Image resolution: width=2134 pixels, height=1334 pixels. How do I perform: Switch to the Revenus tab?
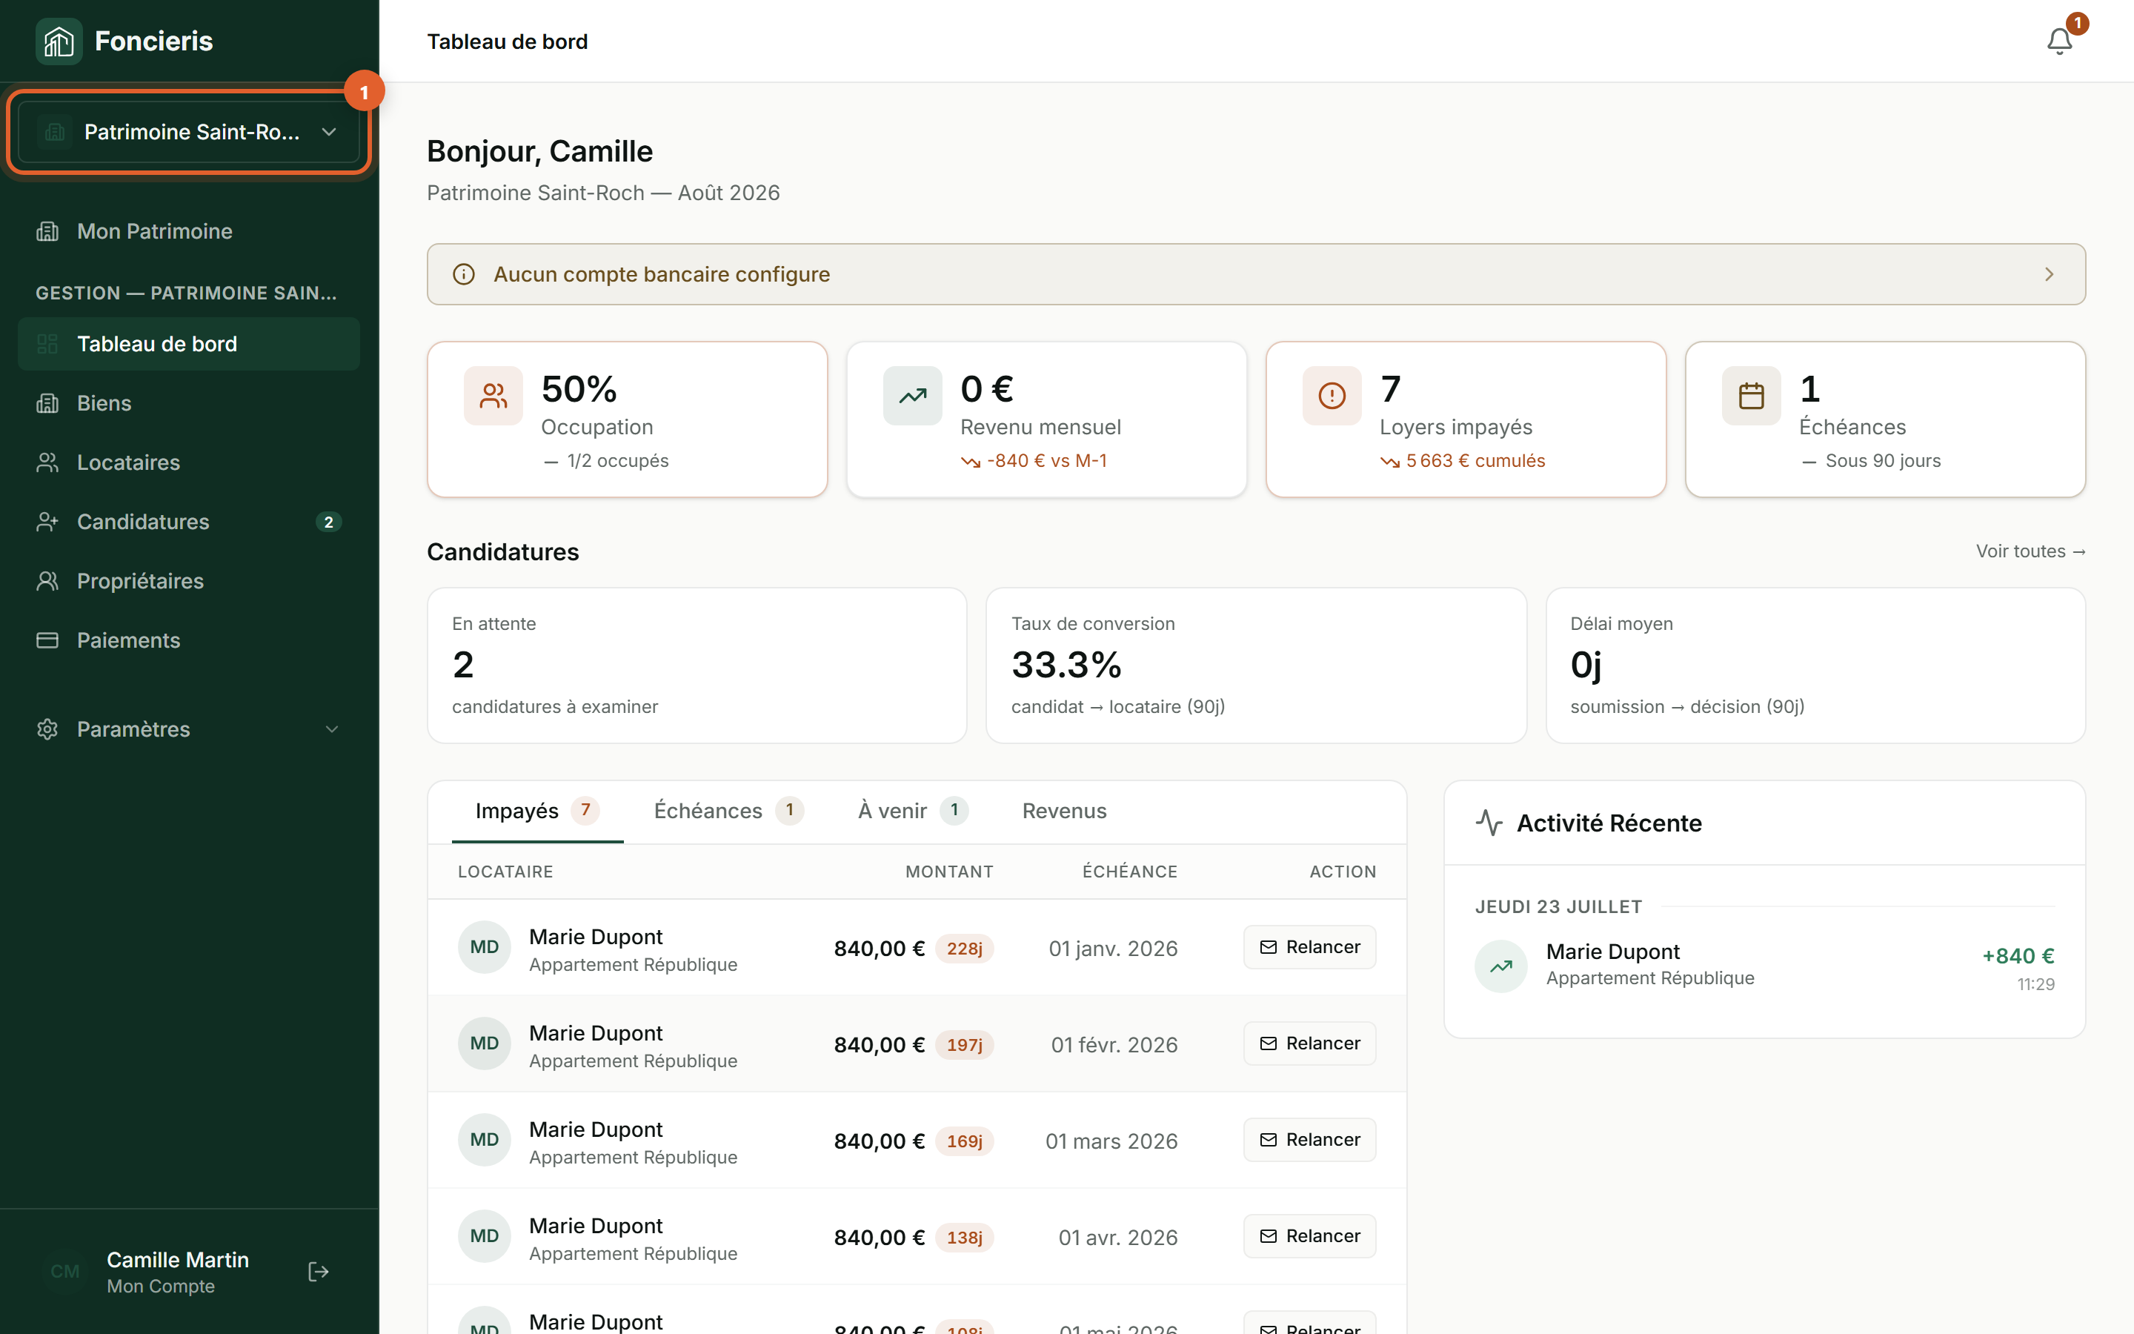1063,811
